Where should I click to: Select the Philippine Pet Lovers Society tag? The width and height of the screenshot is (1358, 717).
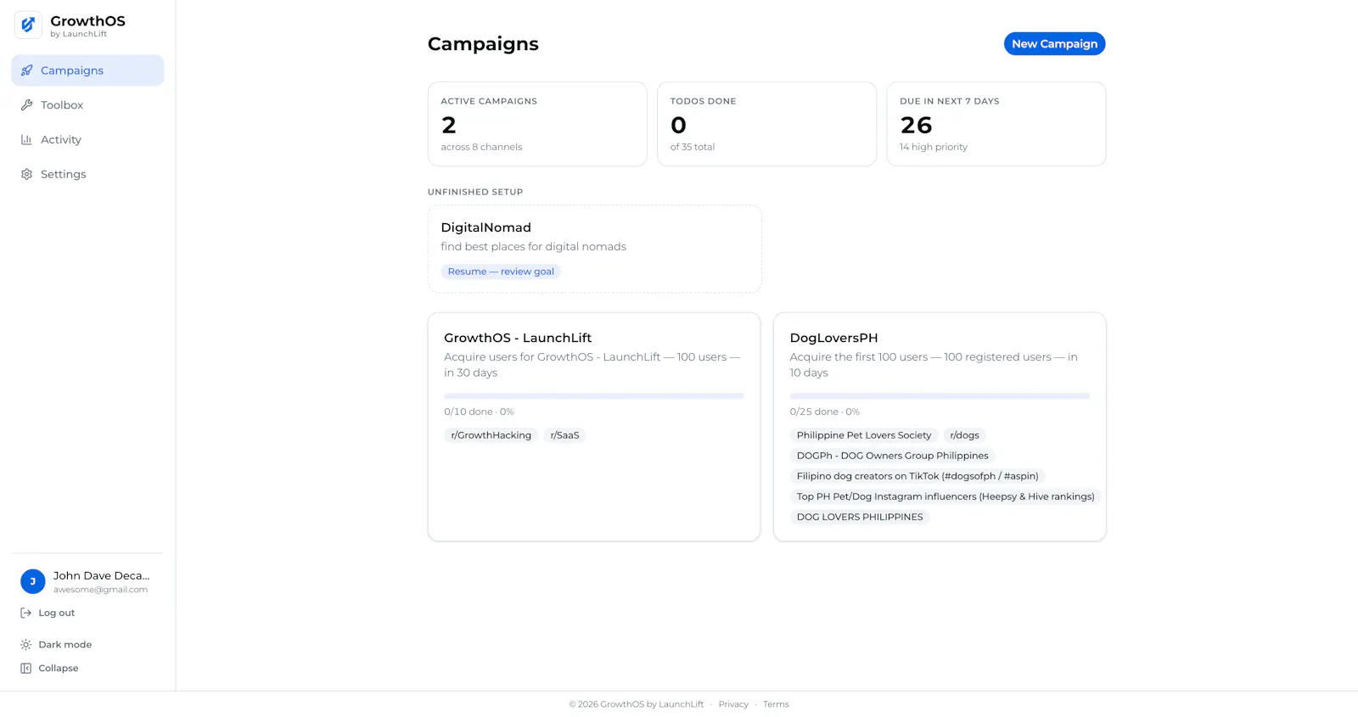pyautogui.click(x=864, y=435)
